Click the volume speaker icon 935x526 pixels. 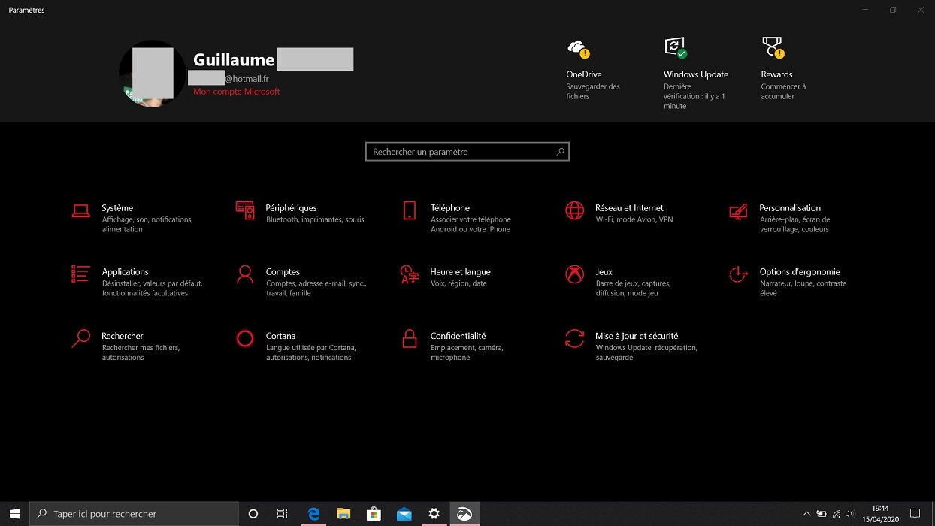pyautogui.click(x=850, y=514)
